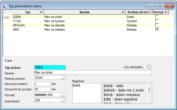Click the Domyślny column header

pyautogui.click(x=160, y=12)
